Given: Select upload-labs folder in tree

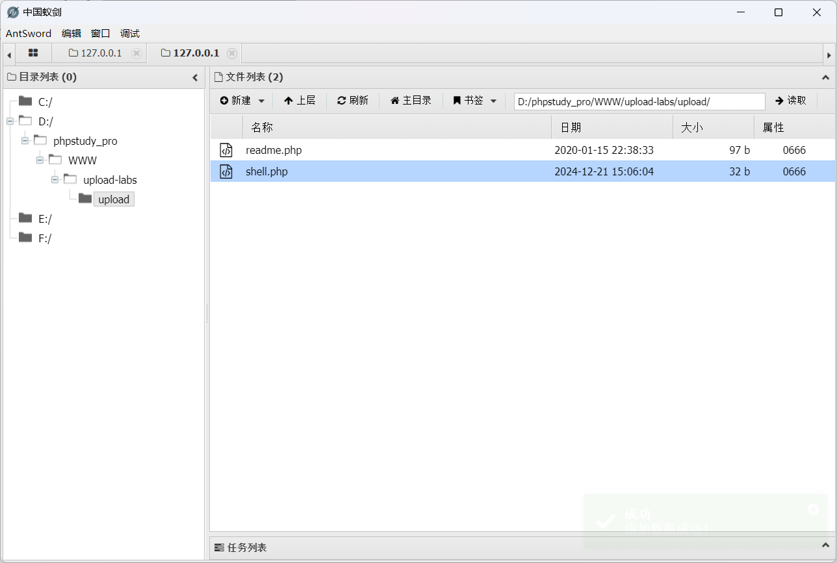Looking at the screenshot, I should tap(110, 180).
